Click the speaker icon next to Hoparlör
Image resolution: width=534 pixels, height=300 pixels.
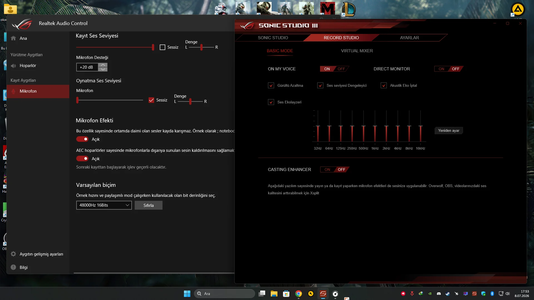tap(13, 66)
